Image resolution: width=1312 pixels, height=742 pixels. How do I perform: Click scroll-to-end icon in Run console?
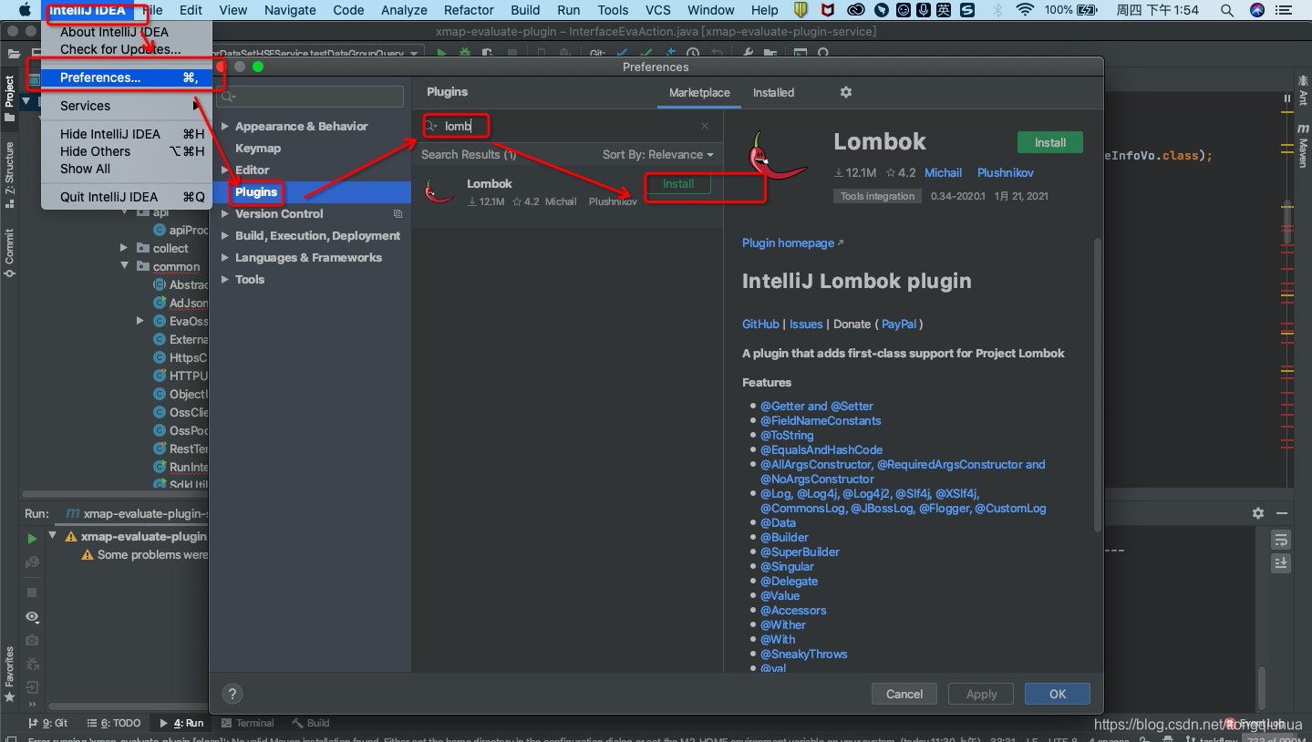[1281, 563]
